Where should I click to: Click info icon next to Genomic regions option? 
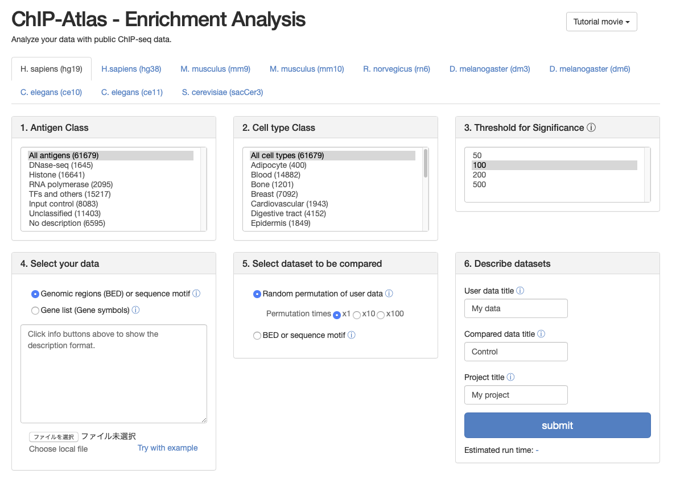pyautogui.click(x=196, y=294)
